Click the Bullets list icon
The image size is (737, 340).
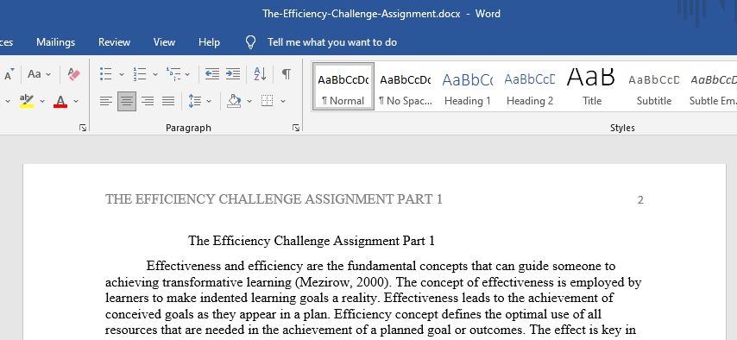tap(106, 74)
